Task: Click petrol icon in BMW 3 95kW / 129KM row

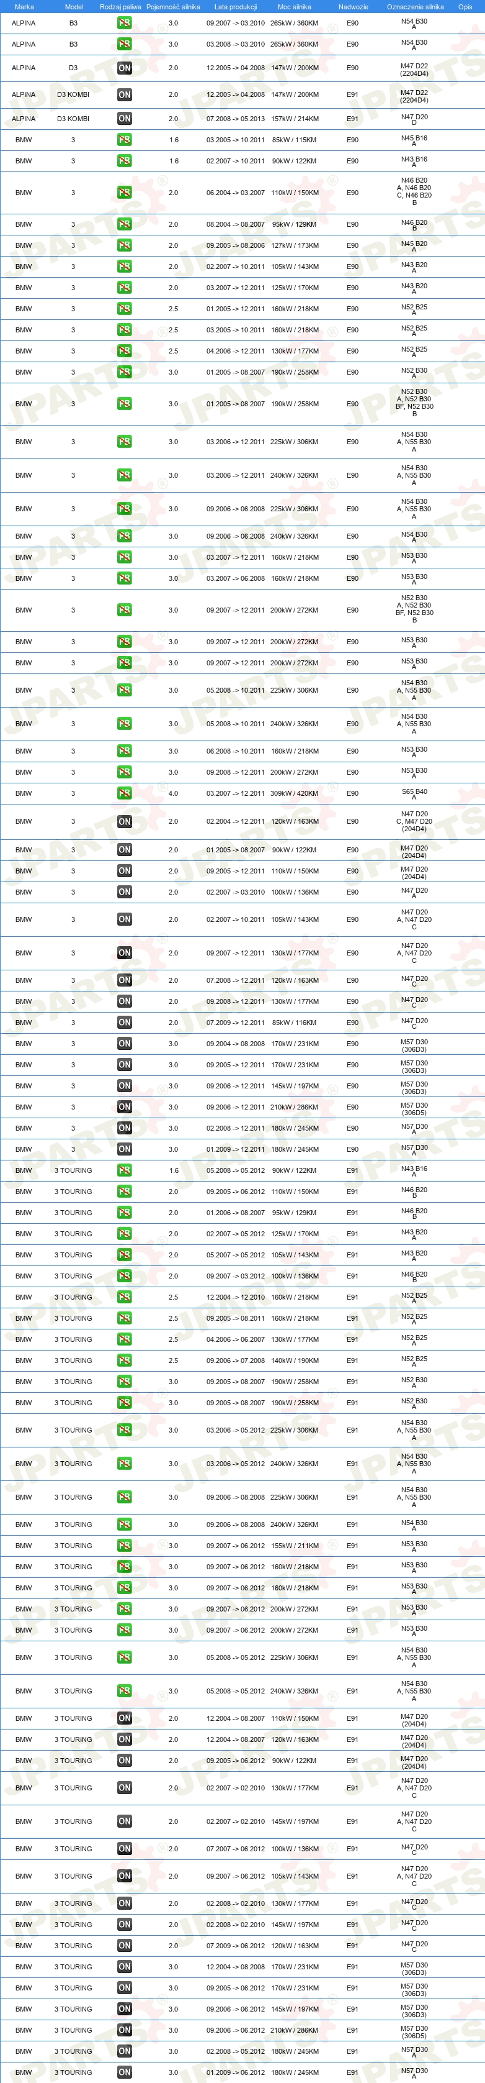Action: click(124, 225)
